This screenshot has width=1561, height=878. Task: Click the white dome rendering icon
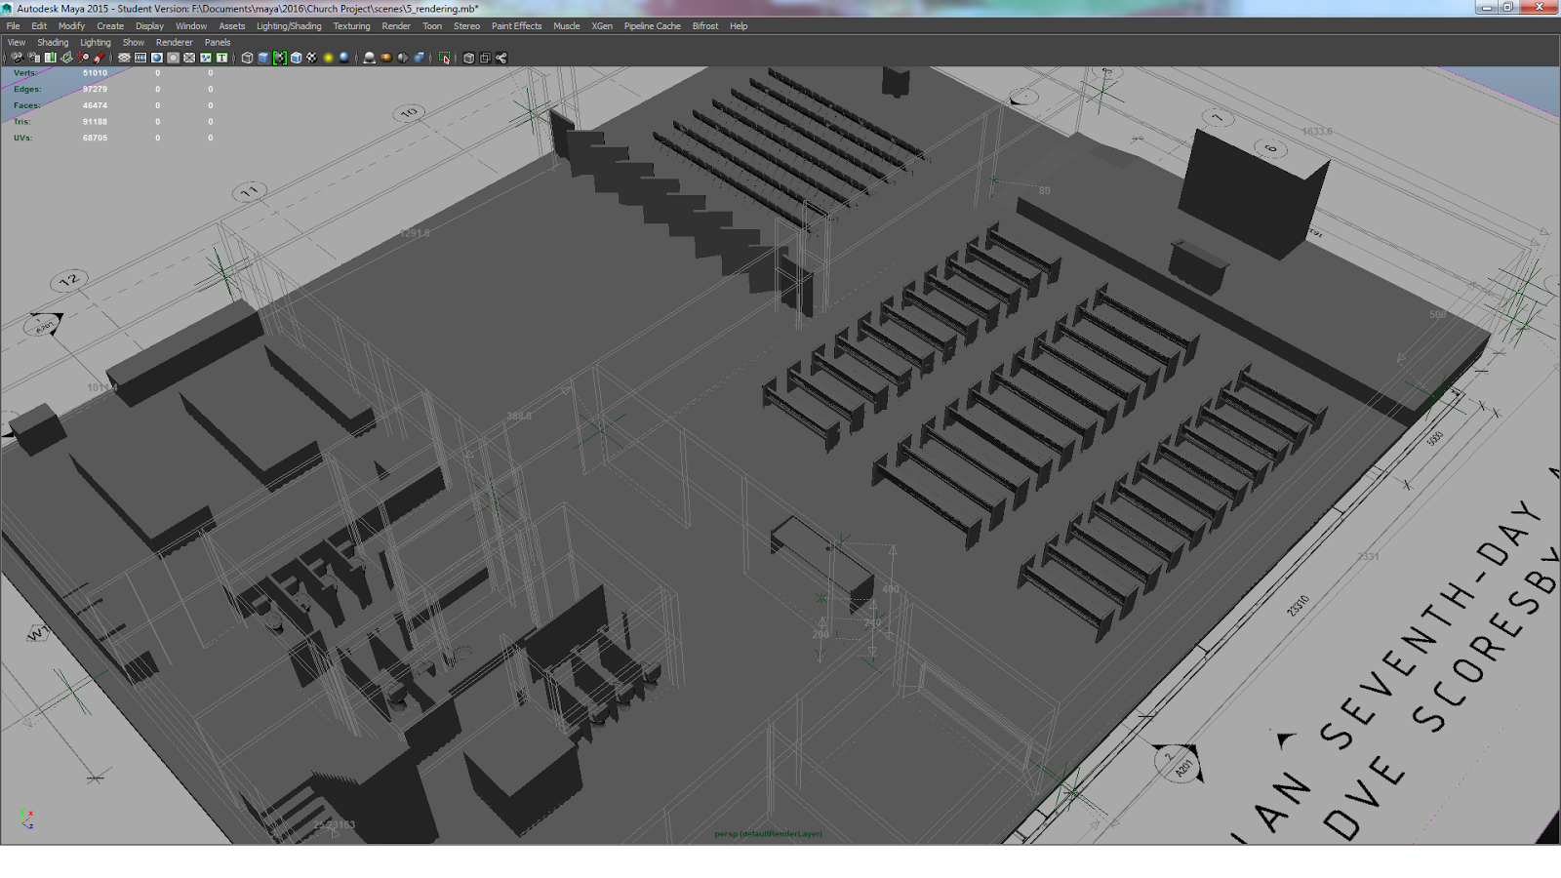[x=370, y=58]
